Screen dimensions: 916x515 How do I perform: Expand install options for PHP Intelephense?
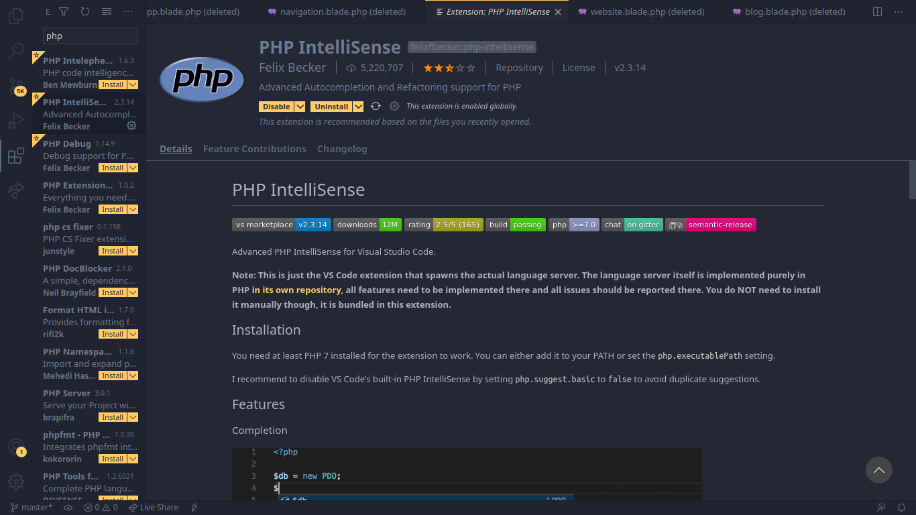point(133,84)
